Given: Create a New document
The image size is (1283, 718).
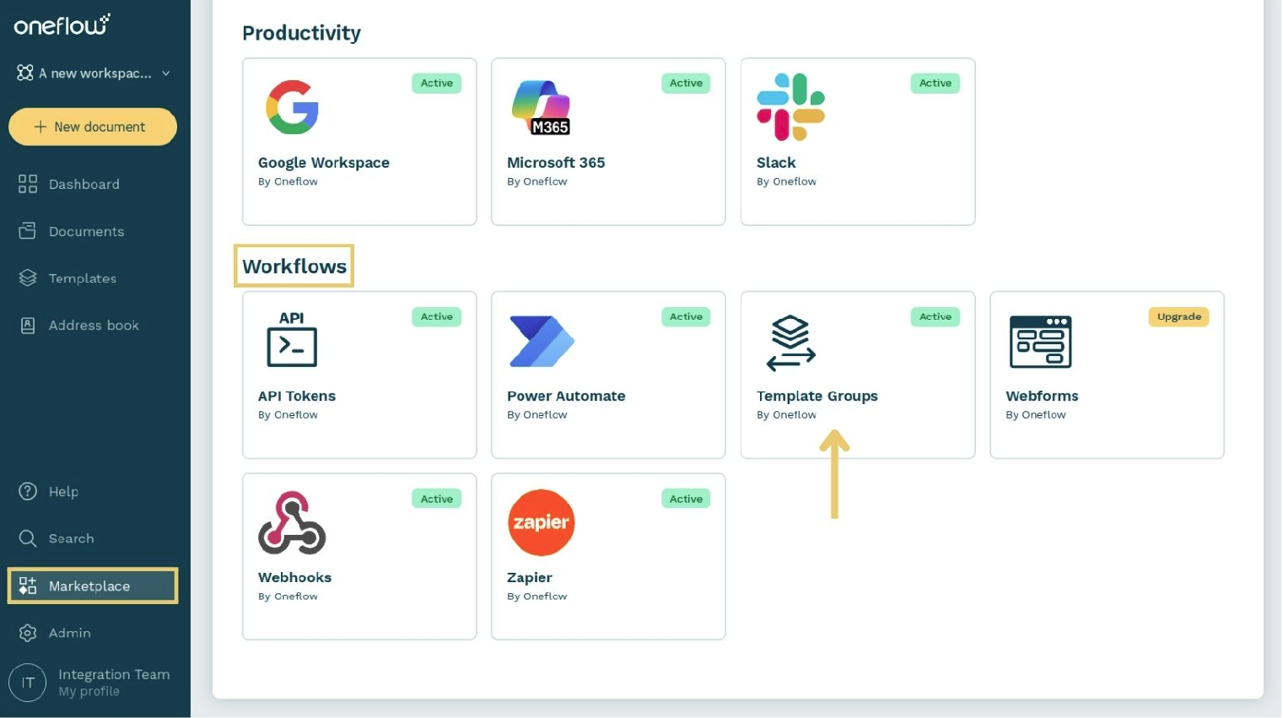Looking at the screenshot, I should (93, 127).
